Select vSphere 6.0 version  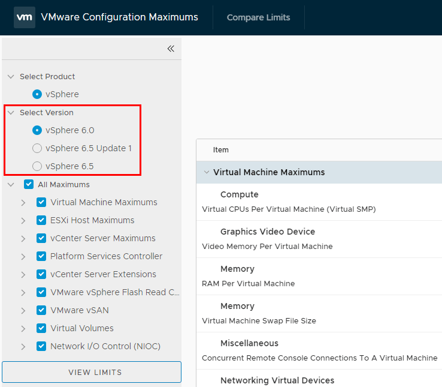tap(37, 130)
